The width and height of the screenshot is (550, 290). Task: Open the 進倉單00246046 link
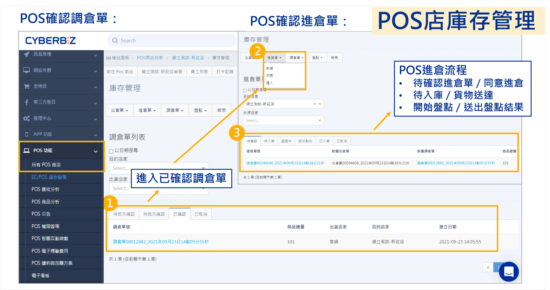pos(285,163)
